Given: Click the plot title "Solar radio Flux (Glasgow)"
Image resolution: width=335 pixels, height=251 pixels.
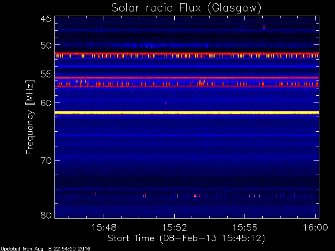Looking at the screenshot, I should [186, 8].
